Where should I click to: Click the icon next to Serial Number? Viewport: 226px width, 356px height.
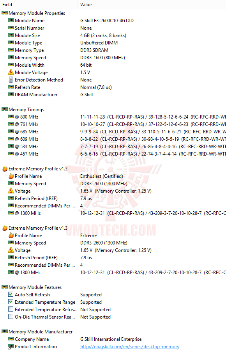[x=11, y=28]
